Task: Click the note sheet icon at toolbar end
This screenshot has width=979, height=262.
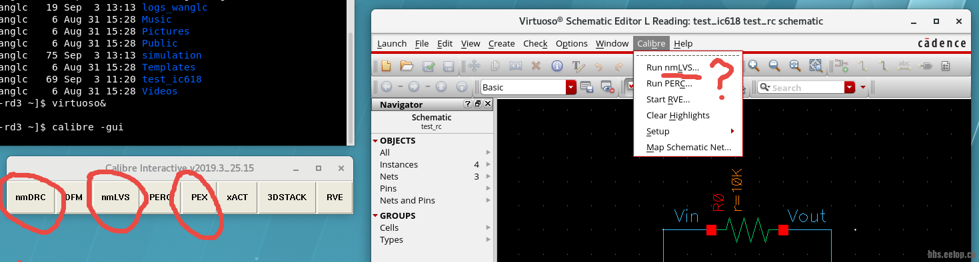Action: pos(946,66)
